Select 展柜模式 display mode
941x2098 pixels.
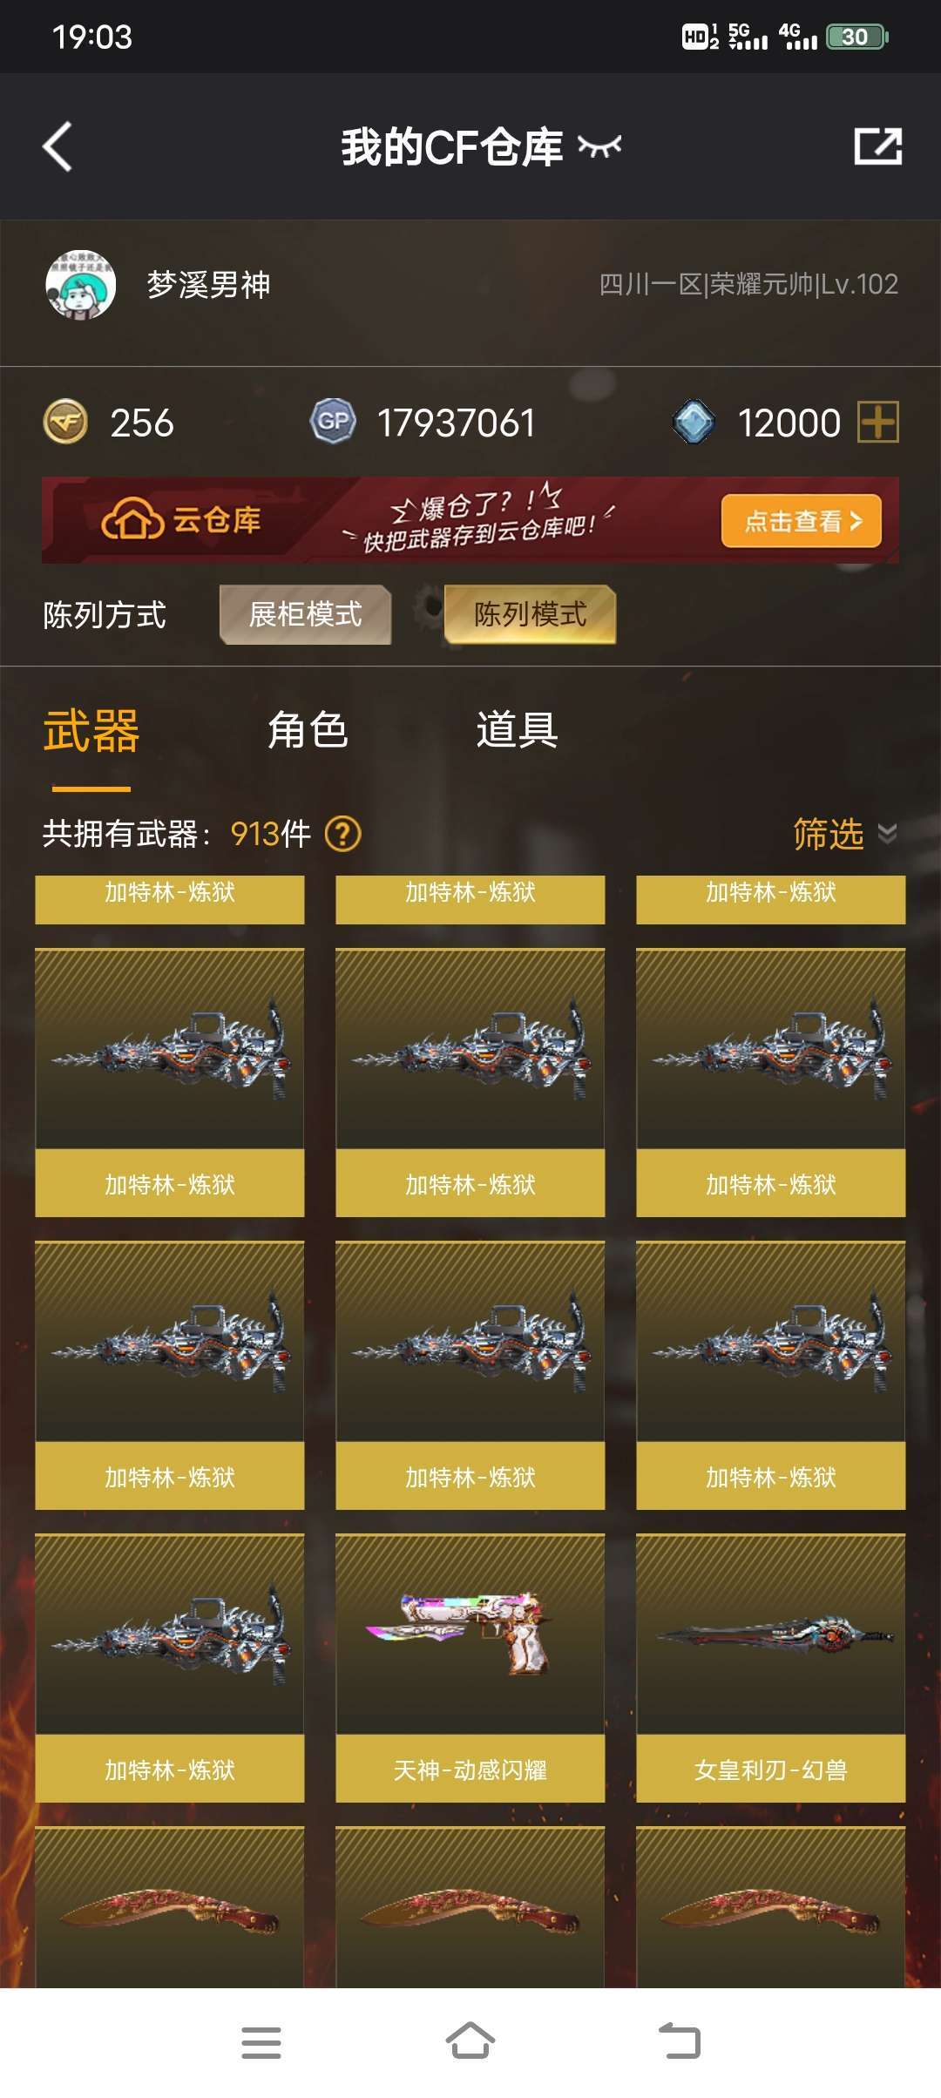[305, 614]
